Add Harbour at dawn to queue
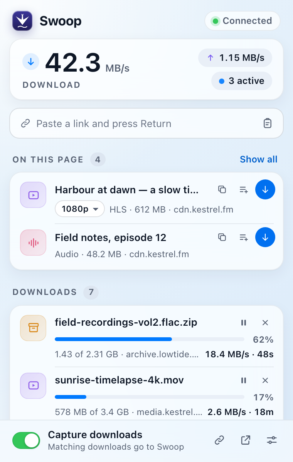 (x=244, y=189)
